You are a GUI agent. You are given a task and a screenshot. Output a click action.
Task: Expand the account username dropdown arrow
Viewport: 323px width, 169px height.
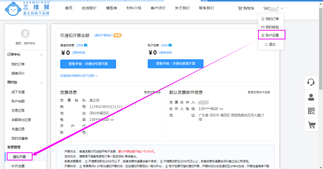pos(282,9)
